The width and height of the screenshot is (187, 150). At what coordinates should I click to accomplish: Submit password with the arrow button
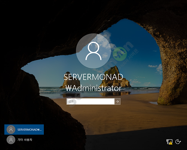click(117, 101)
